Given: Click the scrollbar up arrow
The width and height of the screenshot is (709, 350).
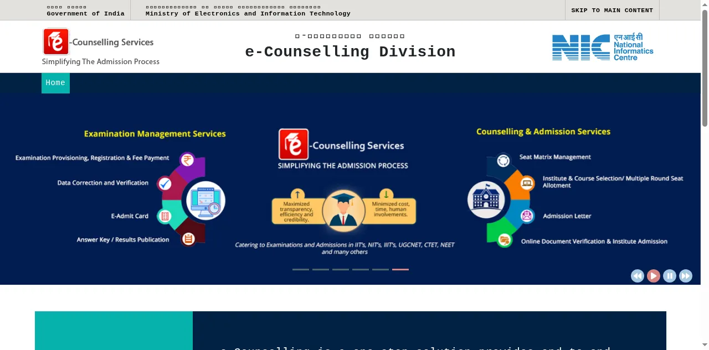Looking at the screenshot, I should (705, 4).
